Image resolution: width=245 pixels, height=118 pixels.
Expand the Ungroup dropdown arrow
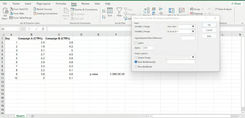click(x=205, y=13)
